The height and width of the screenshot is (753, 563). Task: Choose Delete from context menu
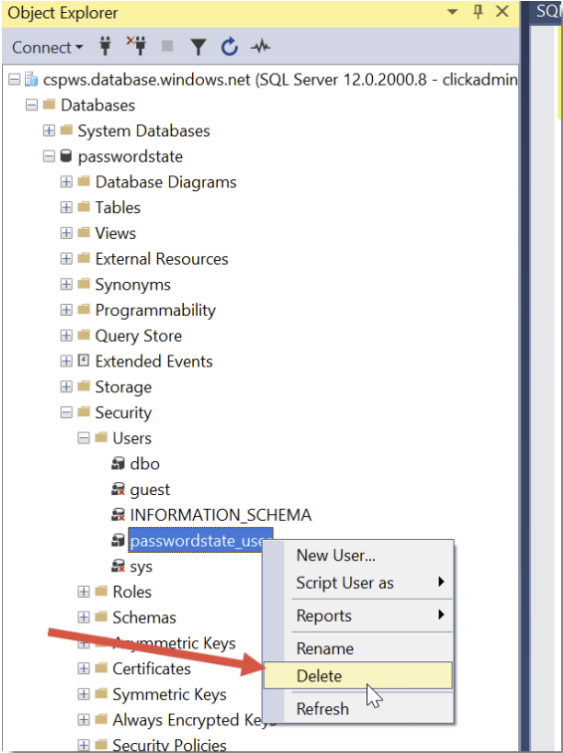358,675
